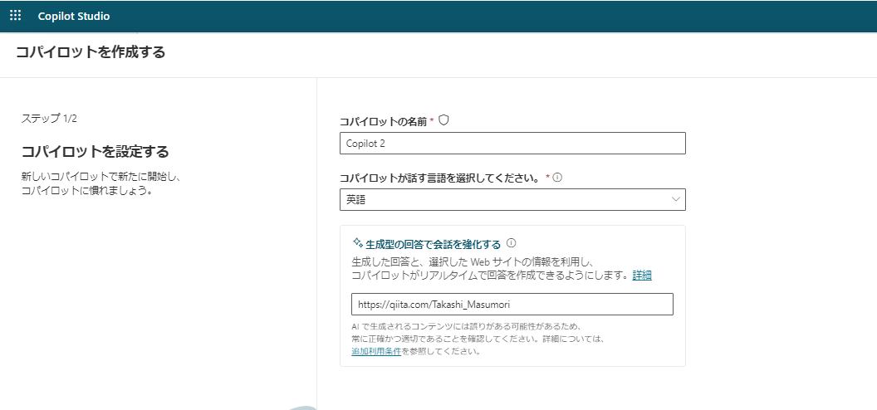Click the info icon after 生成型の回答で会話を強化する

[511, 243]
